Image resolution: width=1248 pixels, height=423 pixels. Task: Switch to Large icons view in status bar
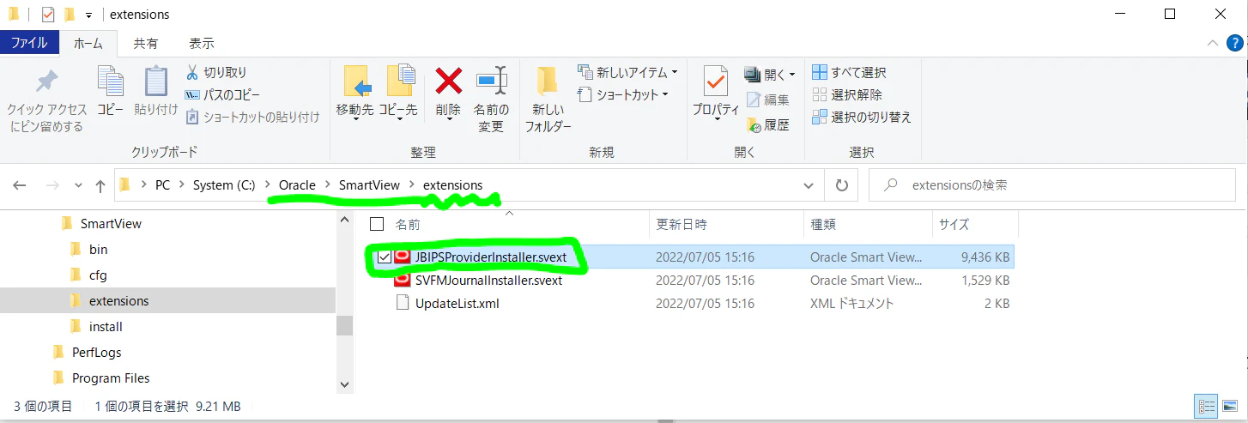pos(1229,407)
